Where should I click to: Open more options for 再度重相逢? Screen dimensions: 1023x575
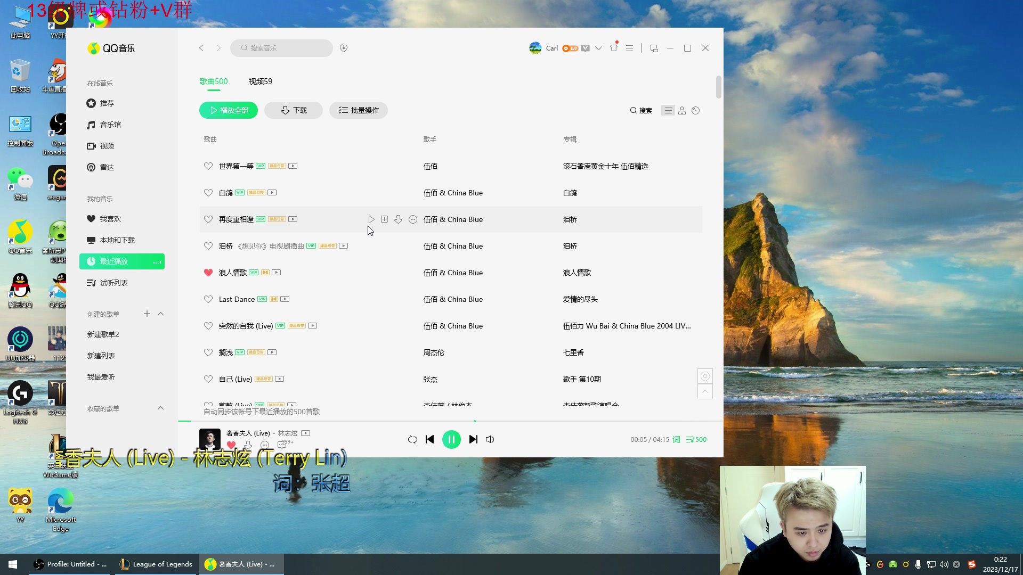click(413, 219)
